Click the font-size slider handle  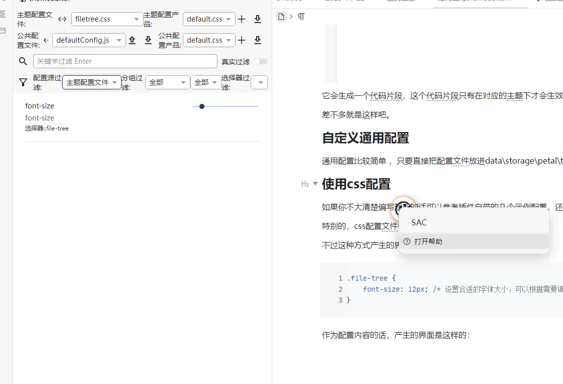[202, 106]
